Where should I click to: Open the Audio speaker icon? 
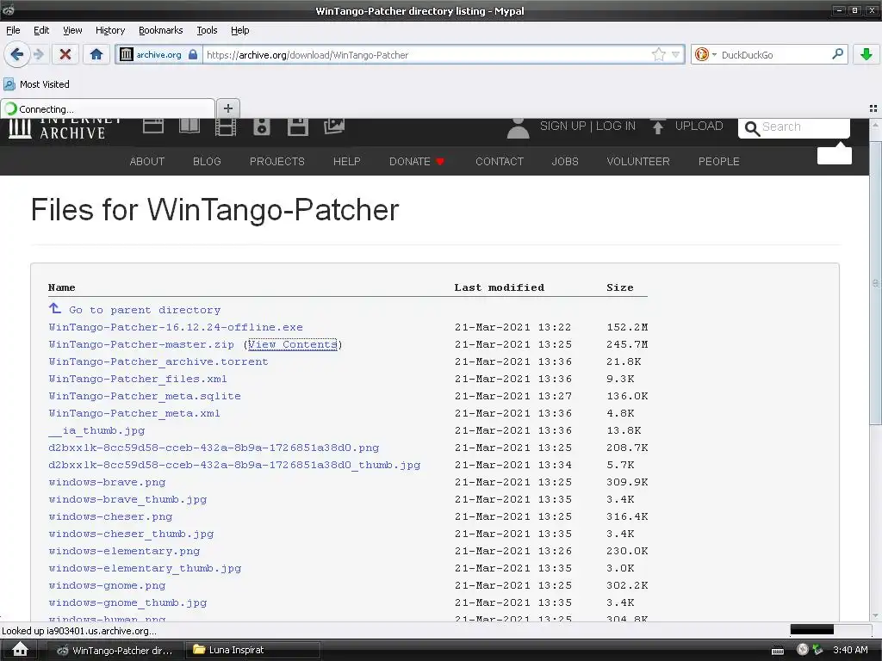click(x=262, y=127)
